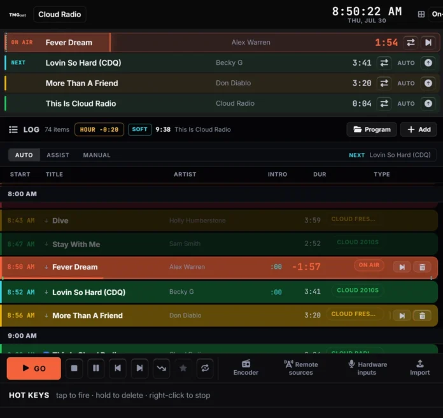
Task: Move Lovin So Hard (CDQ) up with the arrow icon
Action: [x=428, y=63]
